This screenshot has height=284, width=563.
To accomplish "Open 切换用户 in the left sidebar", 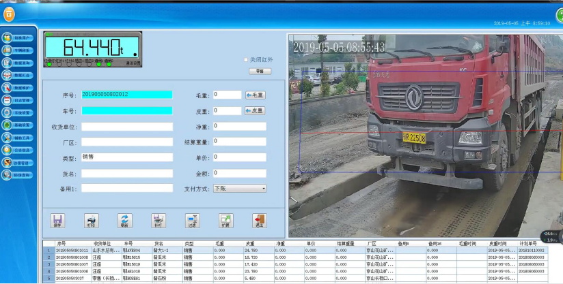I will coord(19,37).
